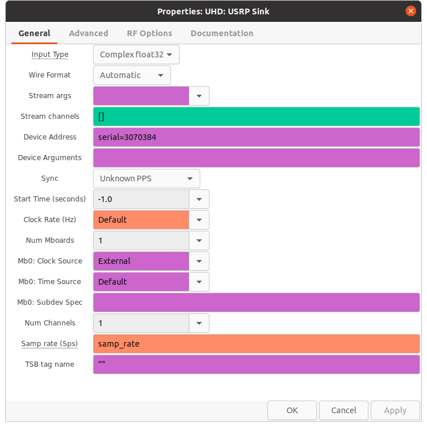Open the Wire Format dropdown
This screenshot has height=427, width=427.
[131, 75]
